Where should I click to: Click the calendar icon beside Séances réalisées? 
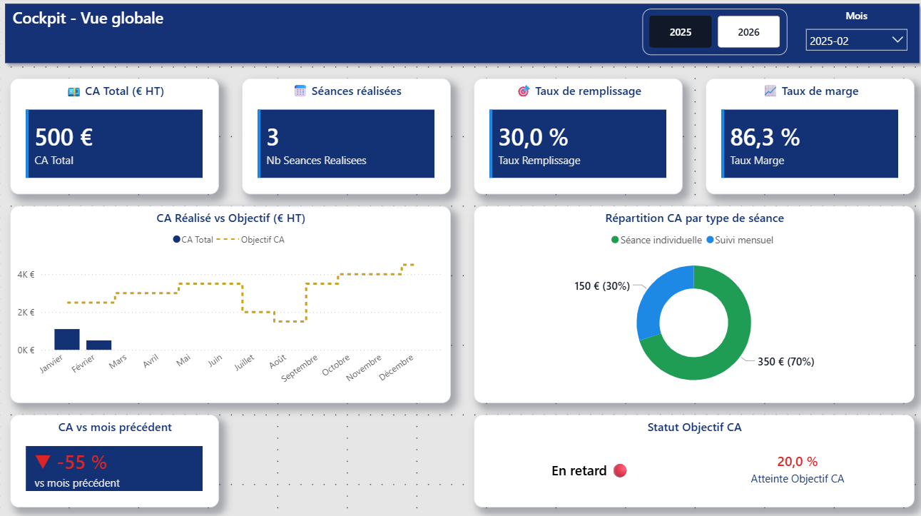(x=300, y=91)
